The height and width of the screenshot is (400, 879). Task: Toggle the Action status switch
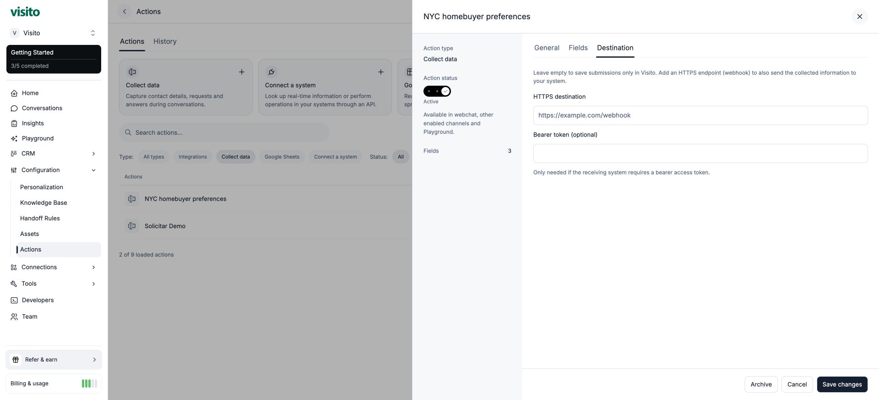point(437,91)
